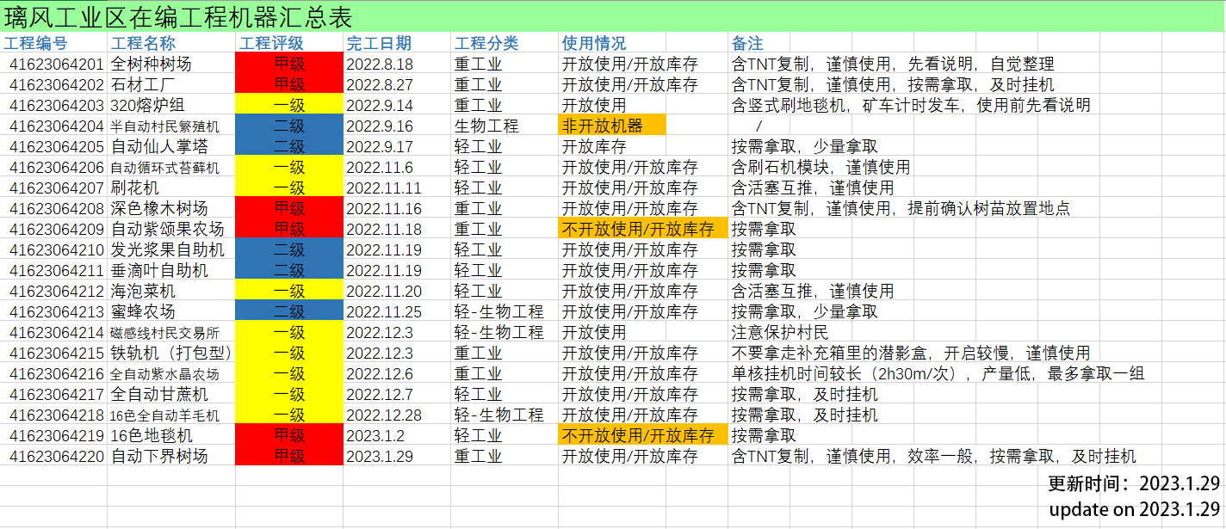Click the red 甲级 cell for 全树种树场
Viewport: 1226px width, 529px height.
[289, 65]
